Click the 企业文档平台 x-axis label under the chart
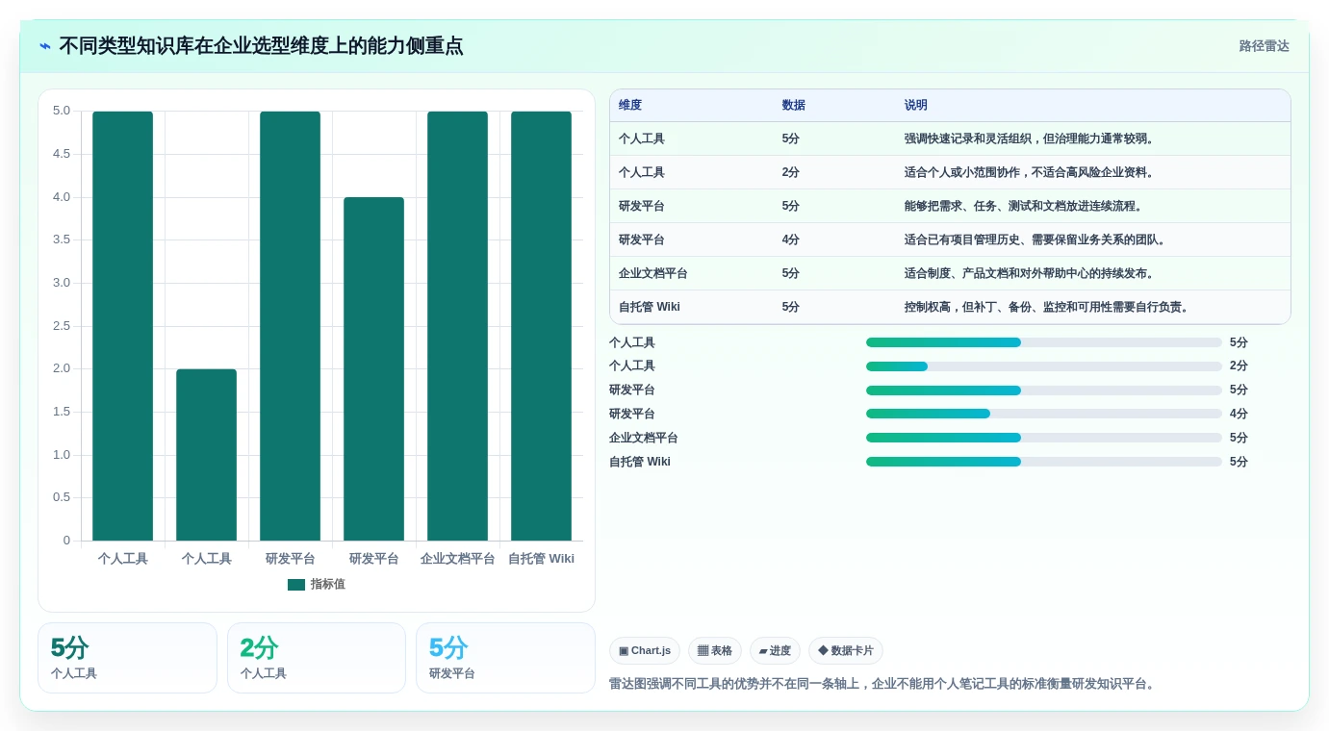1329x731 pixels. pos(457,559)
